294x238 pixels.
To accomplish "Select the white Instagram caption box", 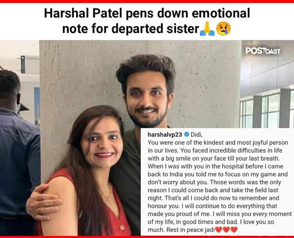I will (217, 182).
